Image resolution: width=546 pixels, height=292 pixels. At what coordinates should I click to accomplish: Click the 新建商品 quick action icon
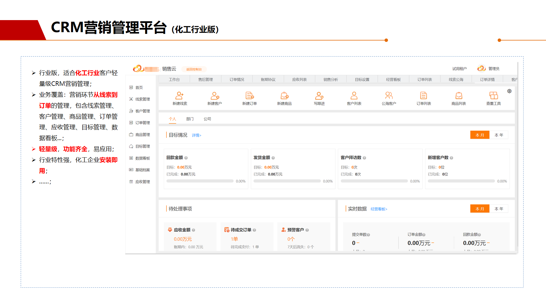click(x=284, y=95)
